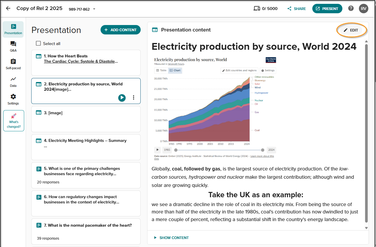Switch to the Presentation sidebar tab
Image resolution: width=376 pixels, height=247 pixels.
click(13, 29)
